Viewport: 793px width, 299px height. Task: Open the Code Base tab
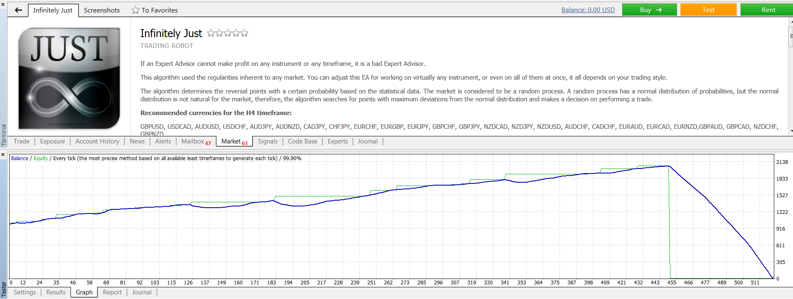[x=303, y=141]
